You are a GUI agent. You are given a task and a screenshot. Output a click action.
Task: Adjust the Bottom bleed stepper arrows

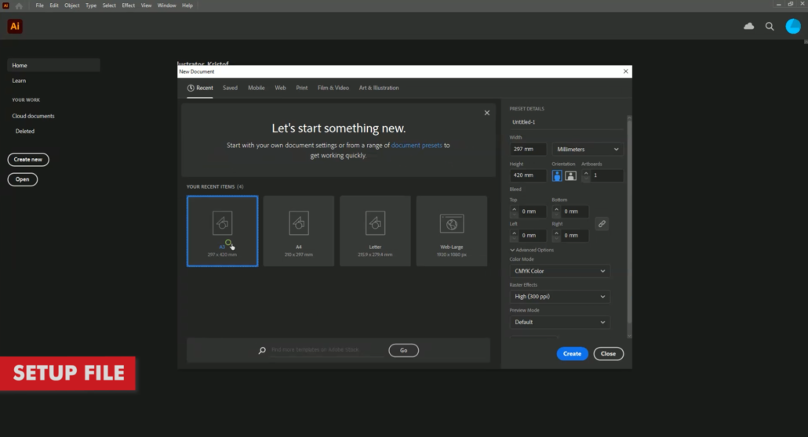(556, 211)
